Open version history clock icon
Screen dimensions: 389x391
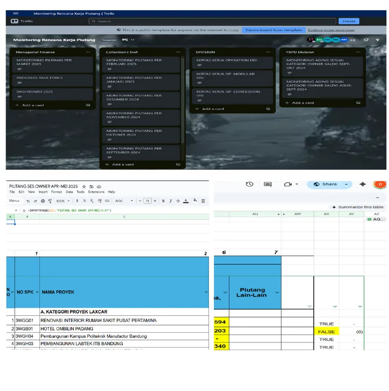pos(249,185)
